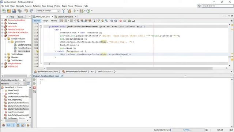This screenshot has width=234, height=132.
Task: Build project with the hammer icon
Action: click(x=64, y=11)
